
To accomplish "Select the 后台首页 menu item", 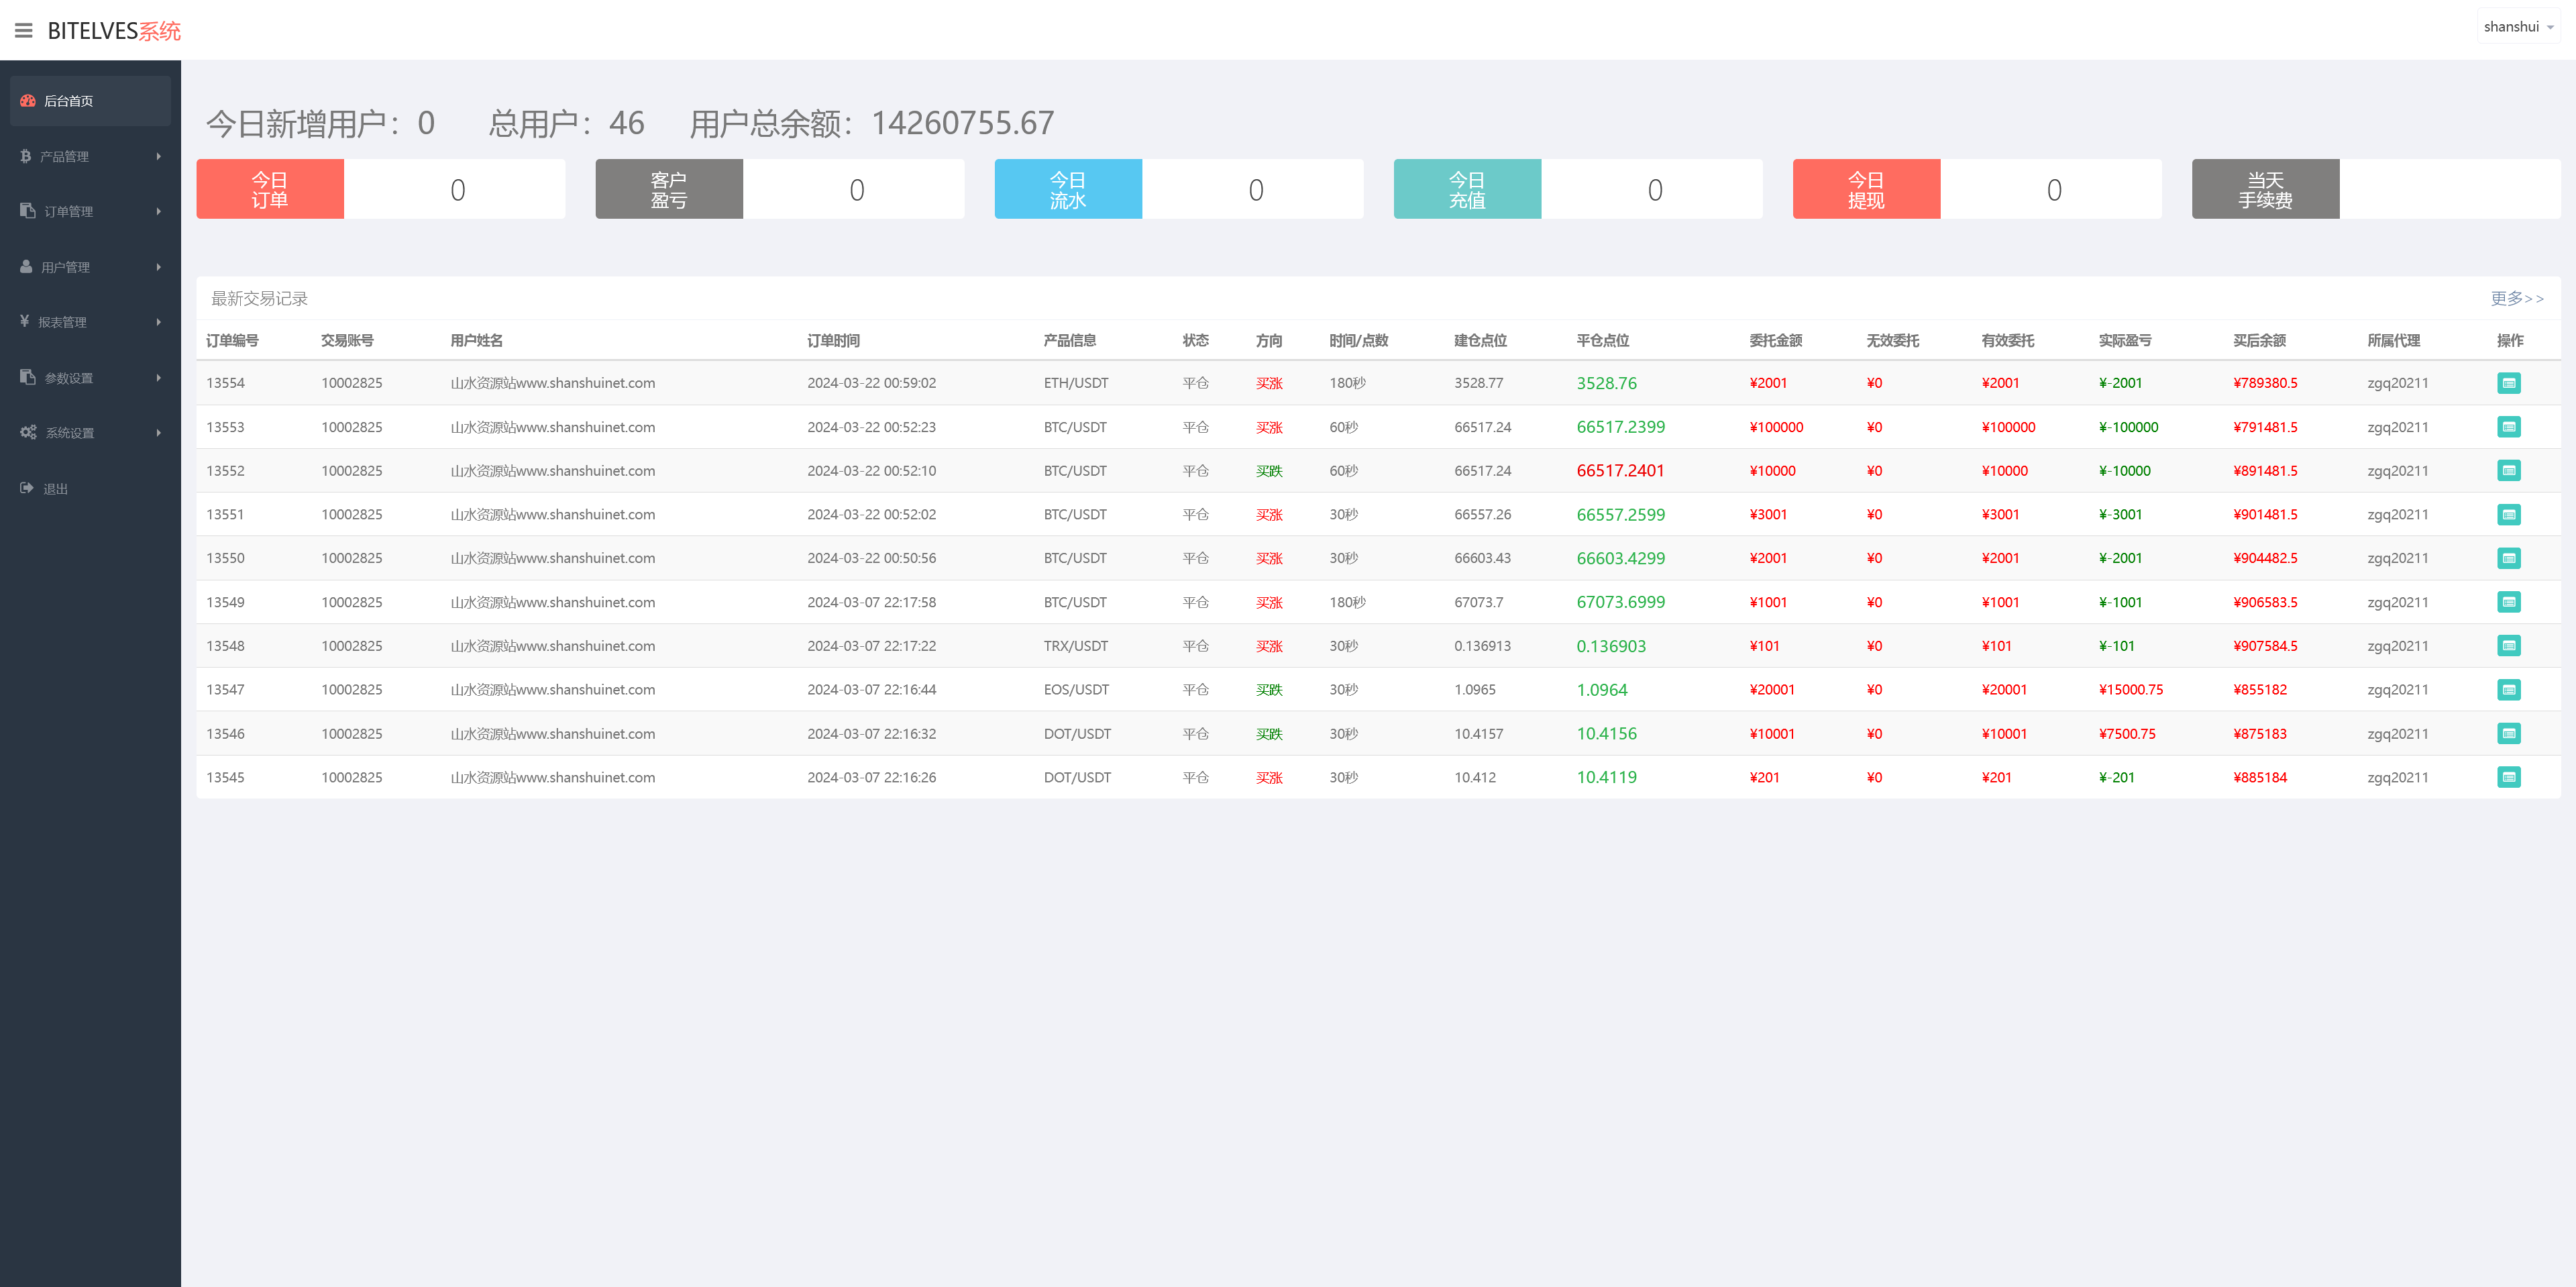I will coord(68,100).
